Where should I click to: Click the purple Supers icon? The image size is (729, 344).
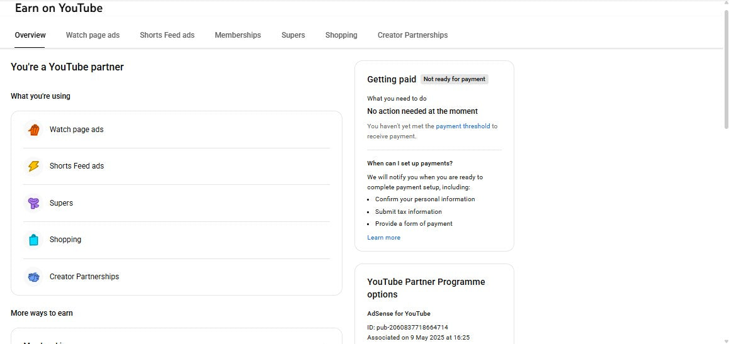click(33, 203)
